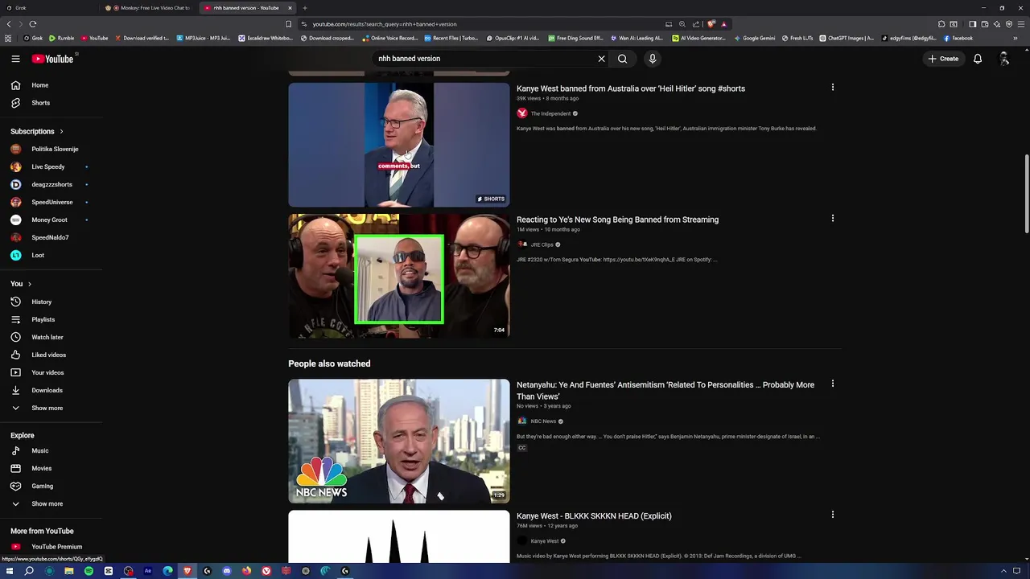Open more options for the Netanyahu video
The width and height of the screenshot is (1030, 579).
click(x=833, y=384)
